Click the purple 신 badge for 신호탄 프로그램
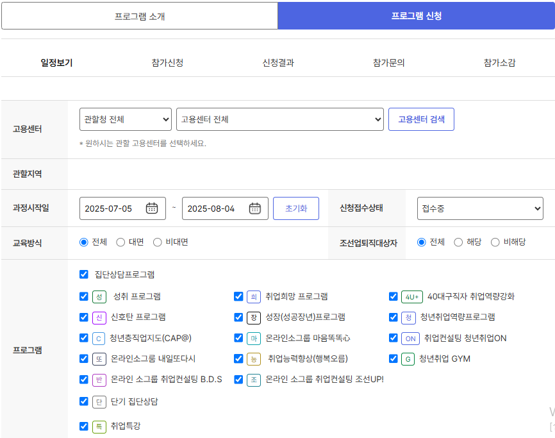The image size is (555, 438). coord(99,317)
